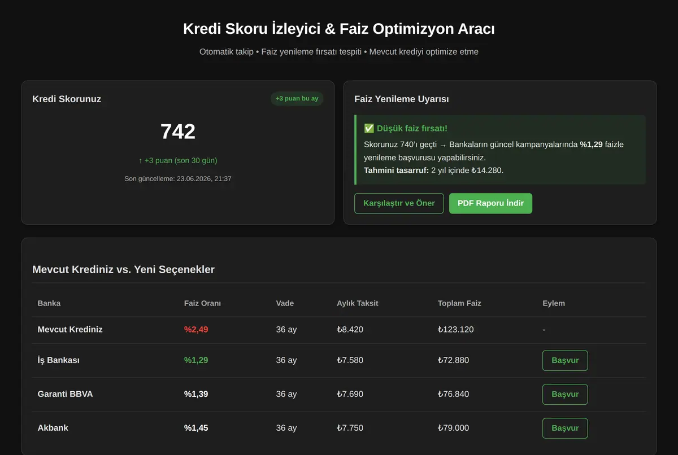Click the %1,45 interest rate
The height and width of the screenshot is (455, 678).
click(196, 428)
